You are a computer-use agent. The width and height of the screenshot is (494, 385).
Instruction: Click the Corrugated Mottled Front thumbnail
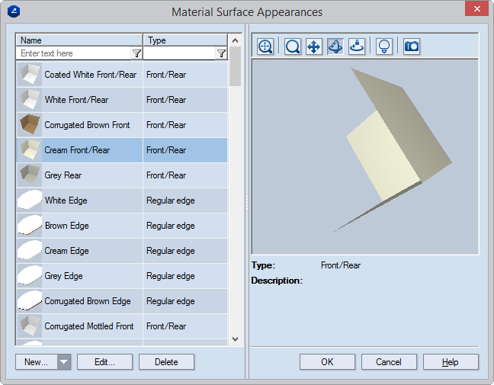tap(29, 326)
